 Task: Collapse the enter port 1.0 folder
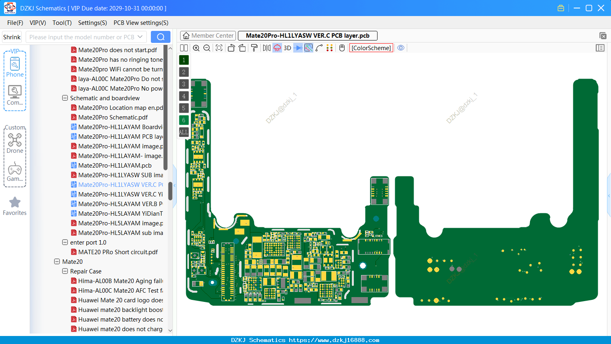point(65,243)
